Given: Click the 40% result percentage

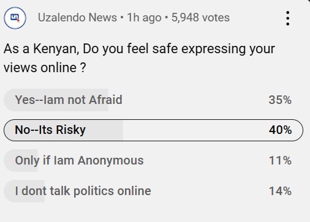Looking at the screenshot, I should (x=280, y=130).
